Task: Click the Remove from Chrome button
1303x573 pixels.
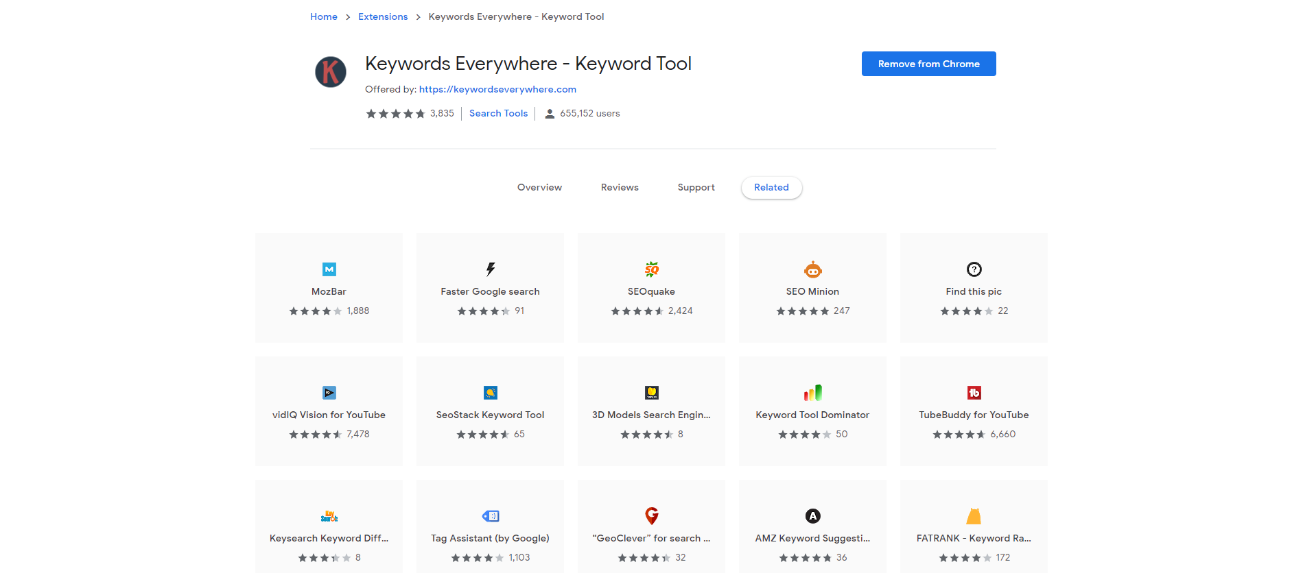Action: tap(929, 64)
